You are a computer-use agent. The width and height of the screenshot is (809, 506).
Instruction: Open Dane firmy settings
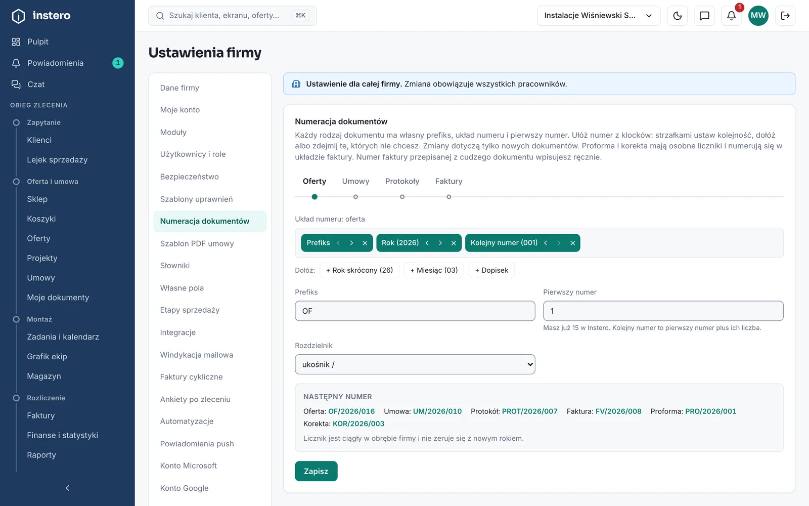210,88
